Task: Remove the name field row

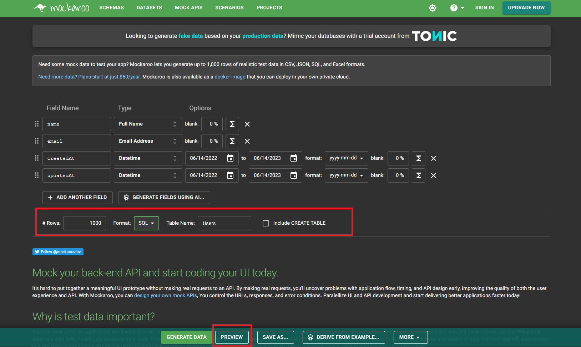Action: 247,124
